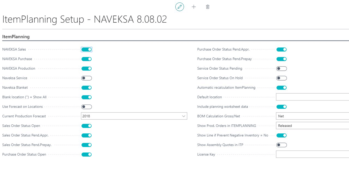
Task: Turn off Sales Order Status Open
Action: point(86,126)
